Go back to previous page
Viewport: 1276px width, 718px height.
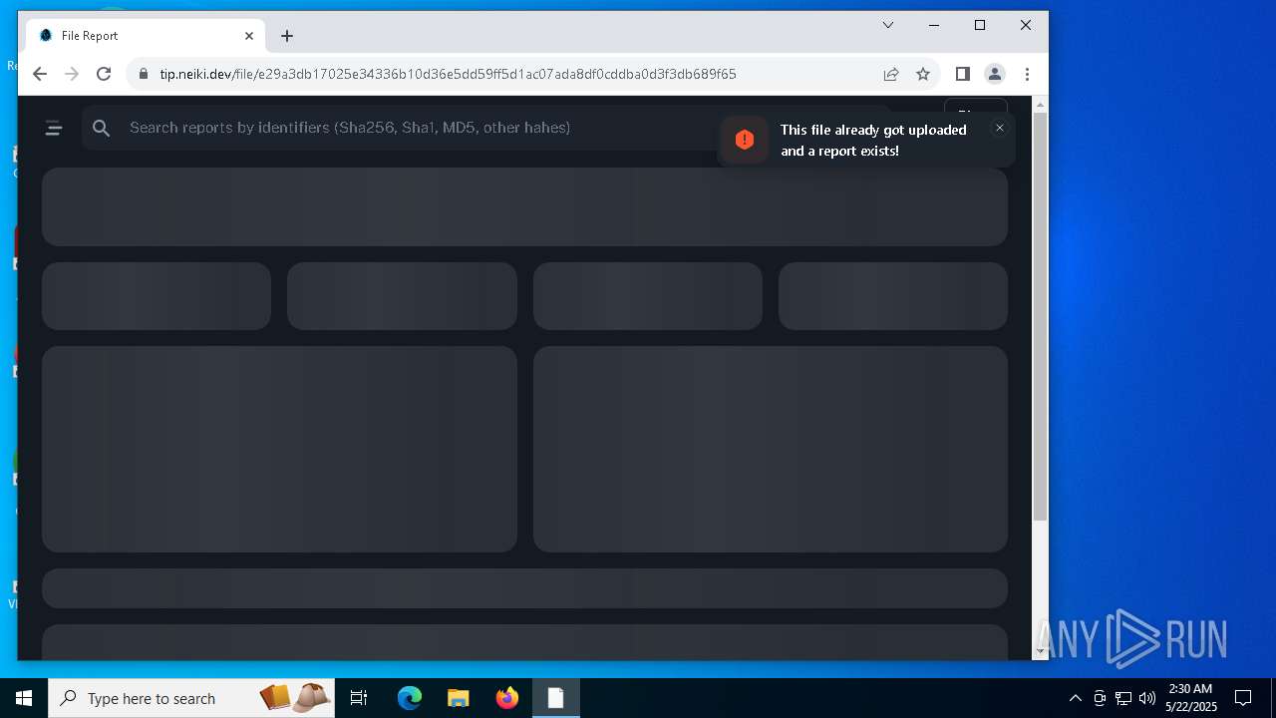(40, 74)
